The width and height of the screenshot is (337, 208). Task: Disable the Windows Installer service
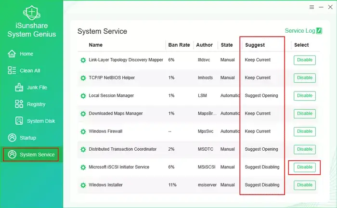tap(305, 185)
